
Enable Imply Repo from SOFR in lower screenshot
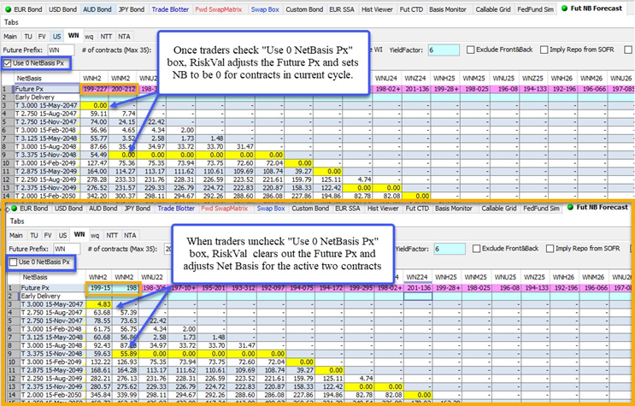coord(550,249)
